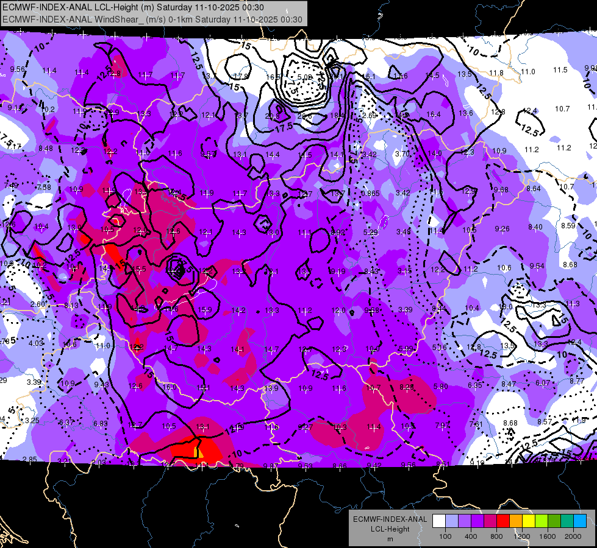The image size is (597, 548).
Task: Click the wind shear value 6.37
Action: 66,423
